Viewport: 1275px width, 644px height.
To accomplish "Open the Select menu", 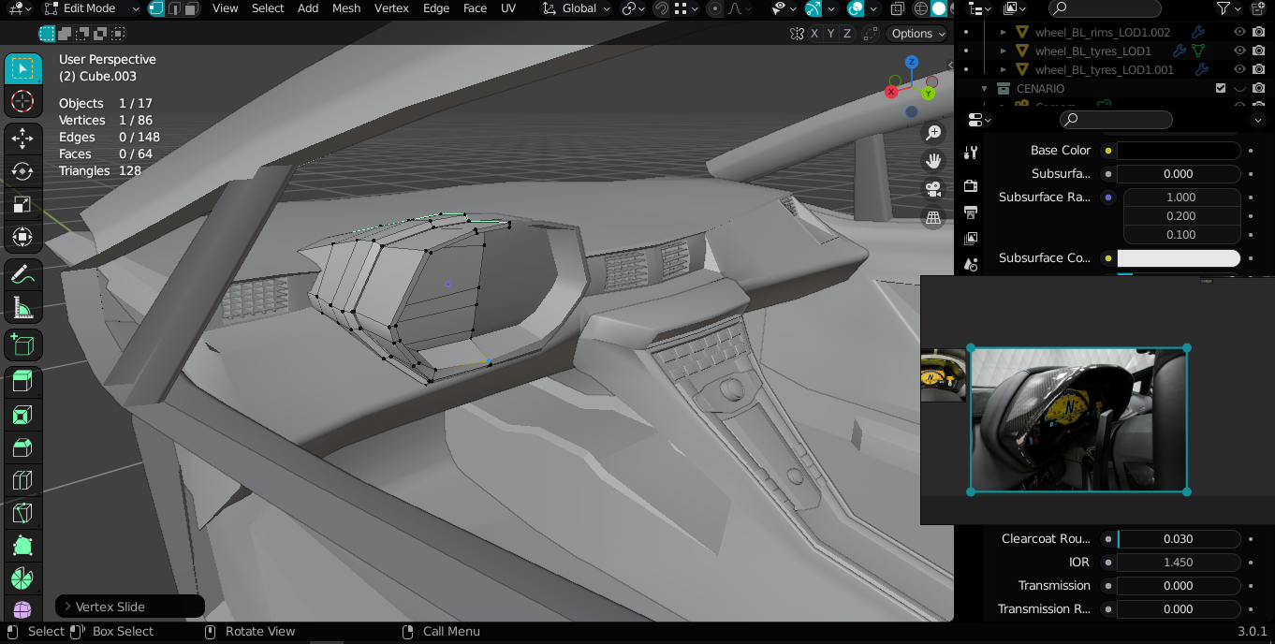I will coord(268,8).
